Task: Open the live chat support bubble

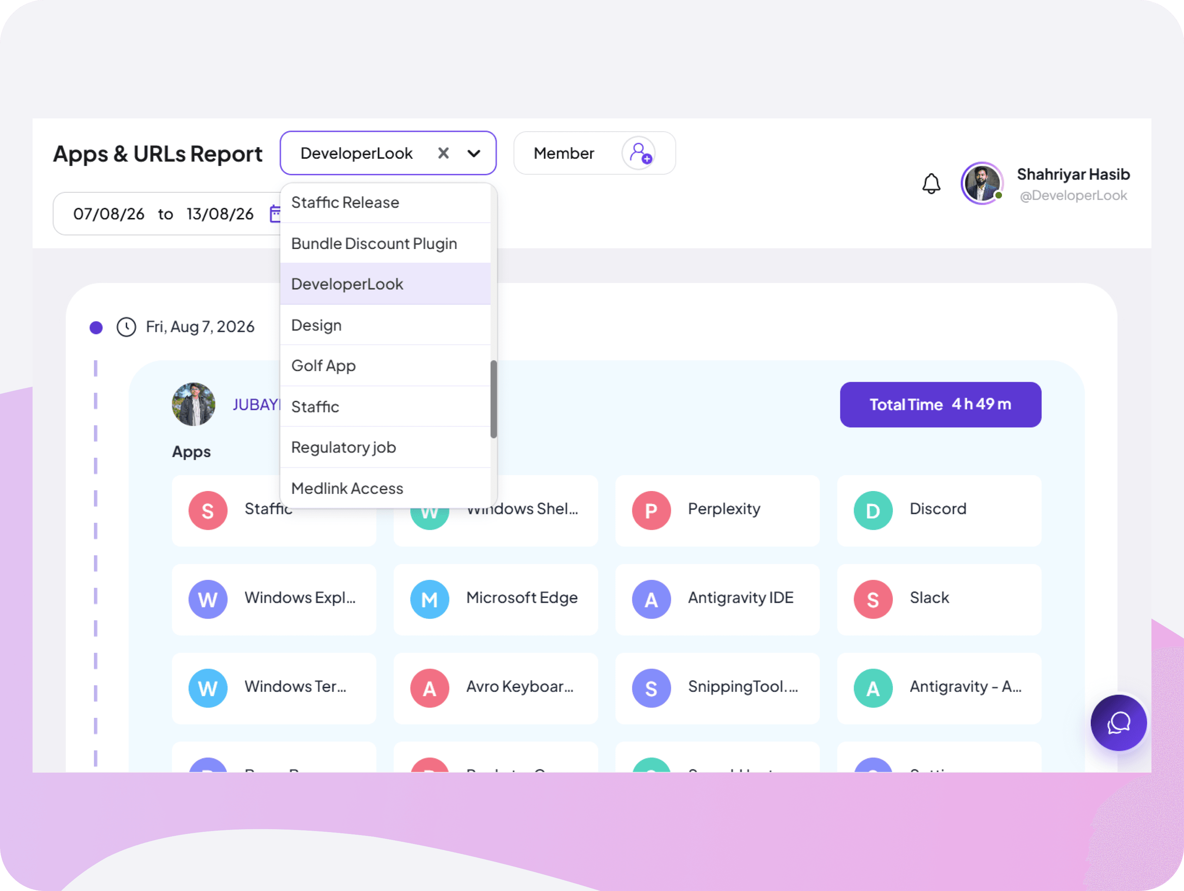Action: point(1119,723)
